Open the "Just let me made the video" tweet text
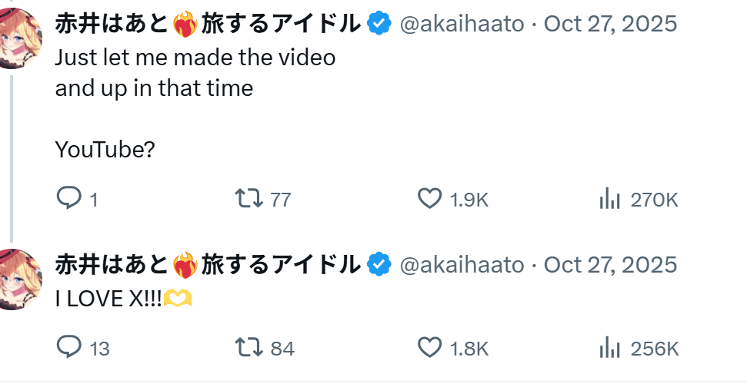 195,58
